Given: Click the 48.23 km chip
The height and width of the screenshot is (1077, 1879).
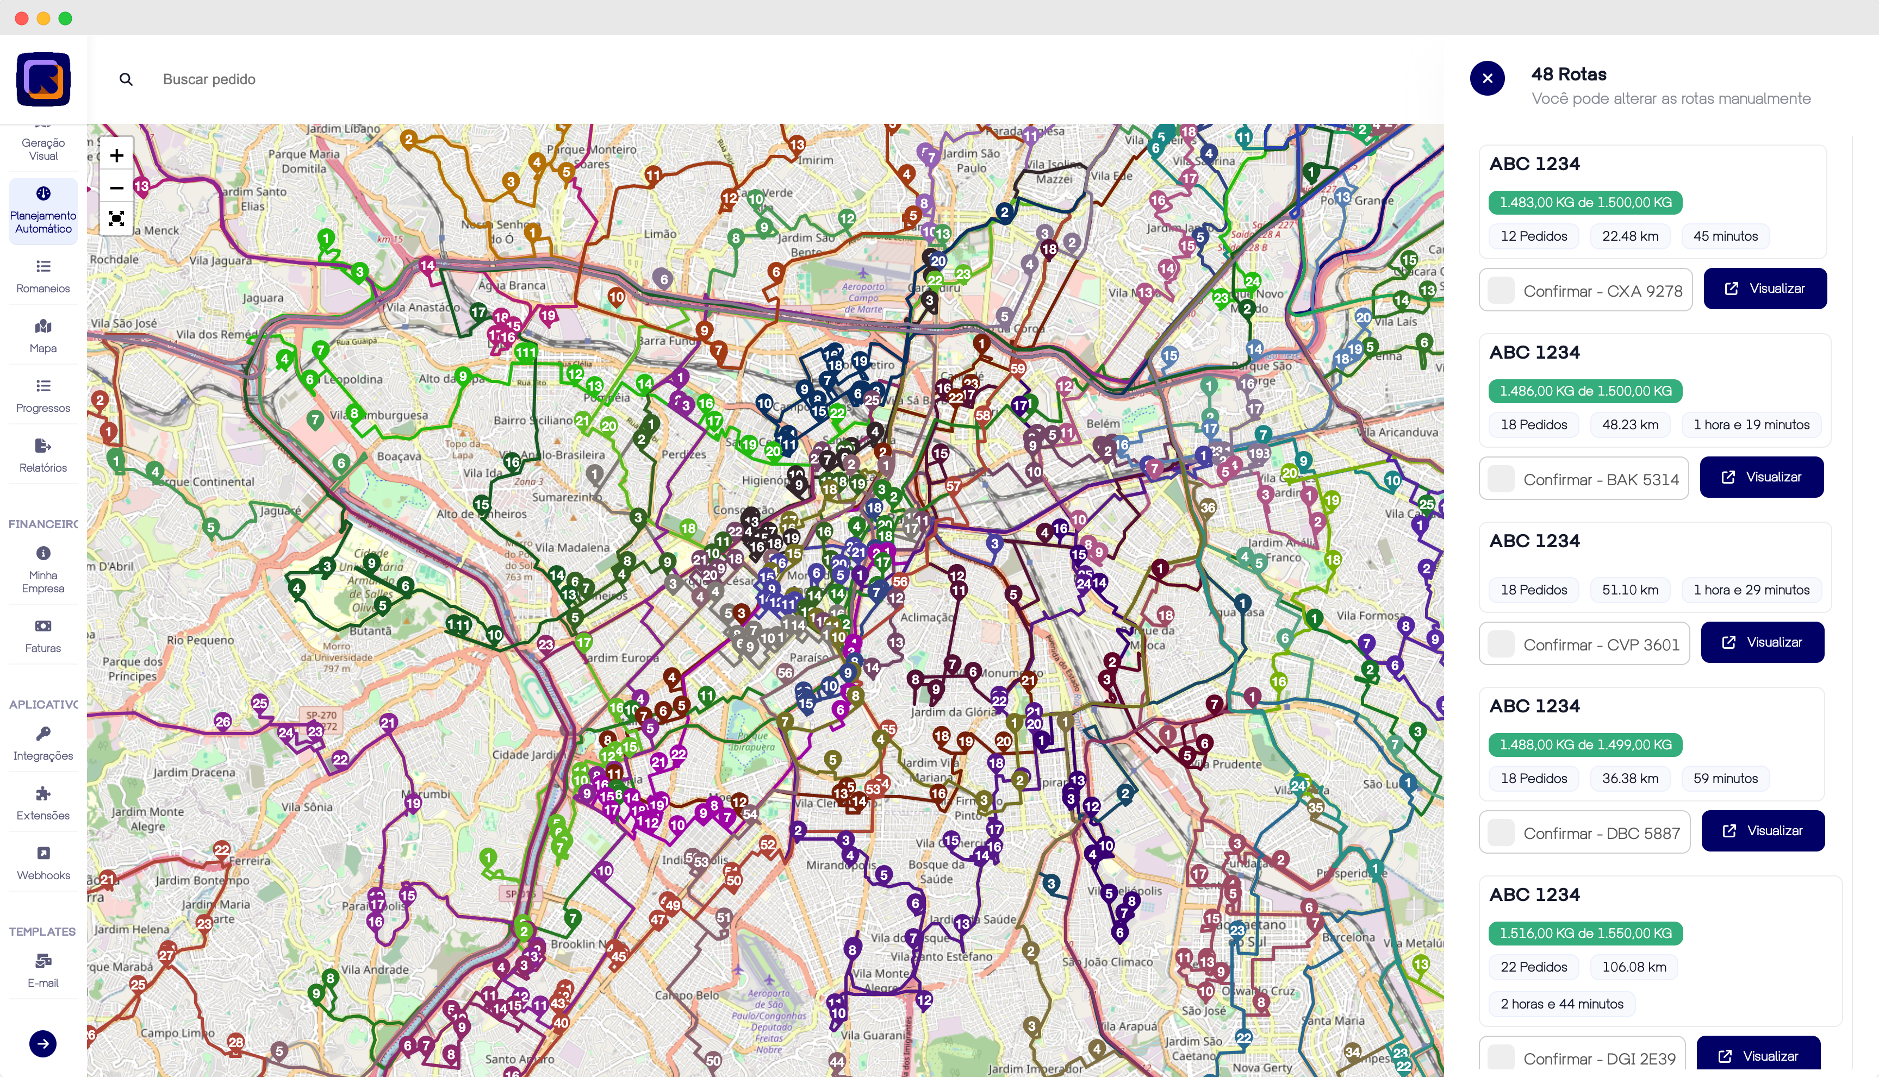Looking at the screenshot, I should pyautogui.click(x=1631, y=424).
